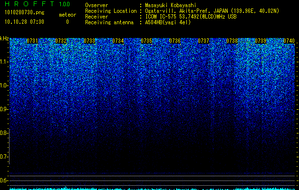Click the 0.9 frequency axis label

(x=3, y=109)
